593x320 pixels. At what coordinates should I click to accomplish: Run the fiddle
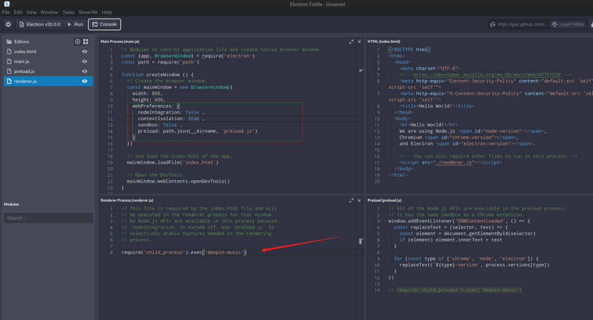[75, 24]
